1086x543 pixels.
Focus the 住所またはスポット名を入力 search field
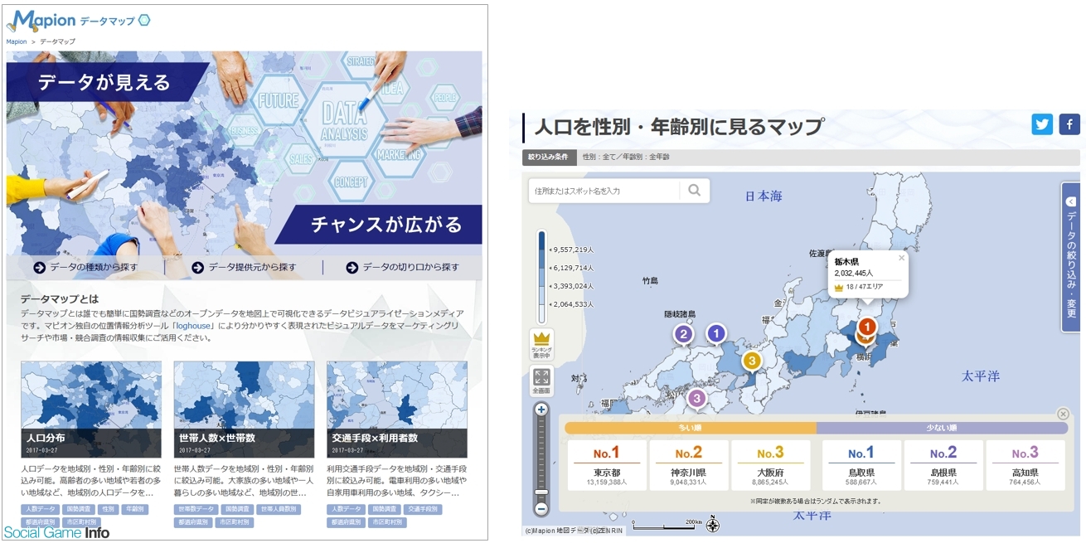(604, 191)
